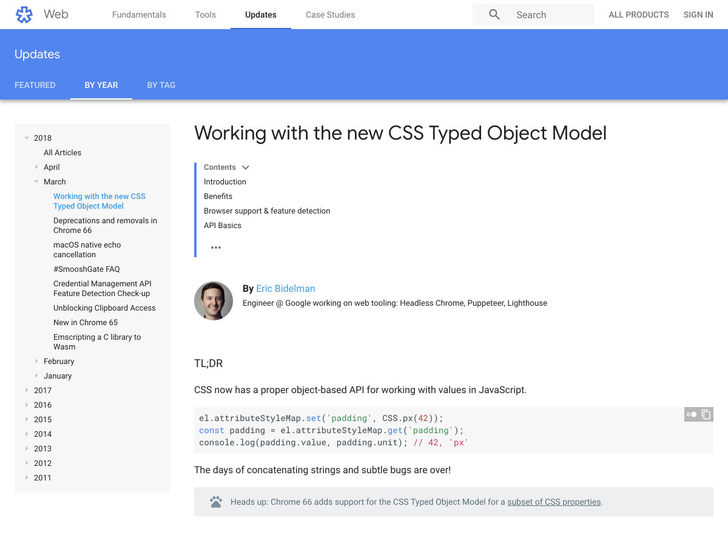Focus the Search input field
Image resolution: width=728 pixels, height=546 pixels.
[533, 15]
